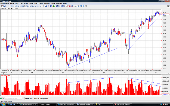Open the Chart Type menu

click(14, 4)
